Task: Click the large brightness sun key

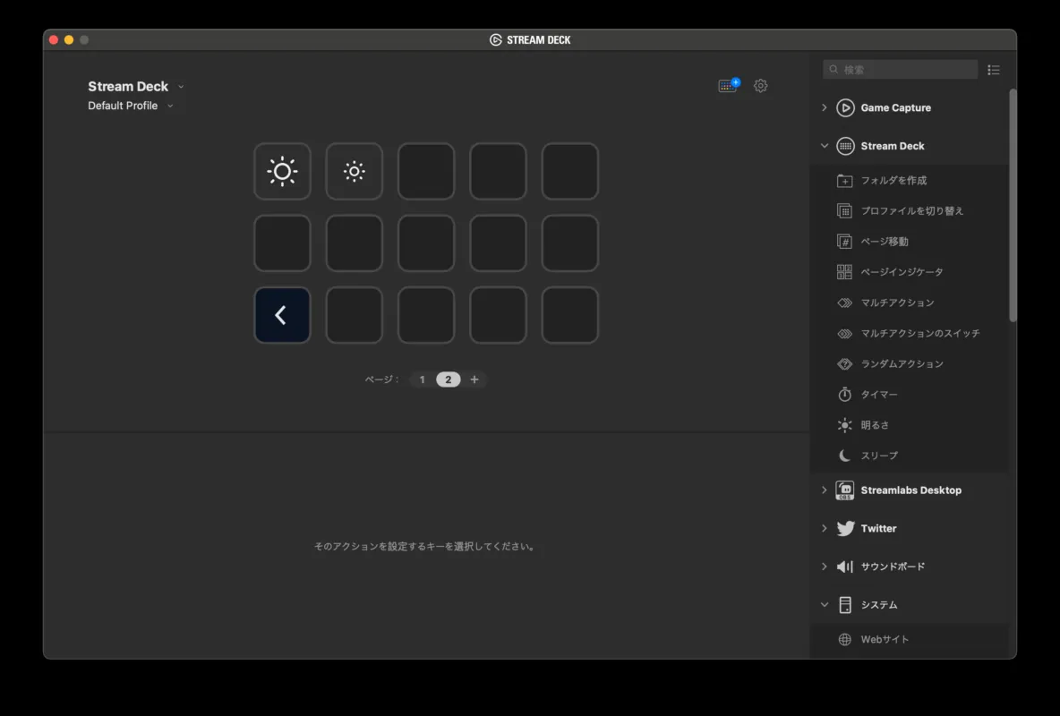Action: [282, 172]
